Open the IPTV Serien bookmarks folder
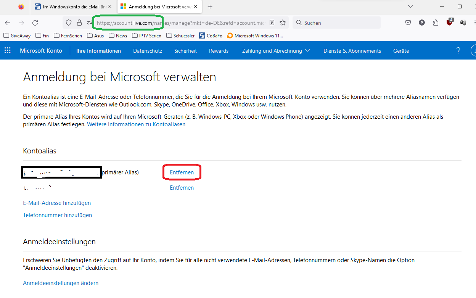 point(147,35)
